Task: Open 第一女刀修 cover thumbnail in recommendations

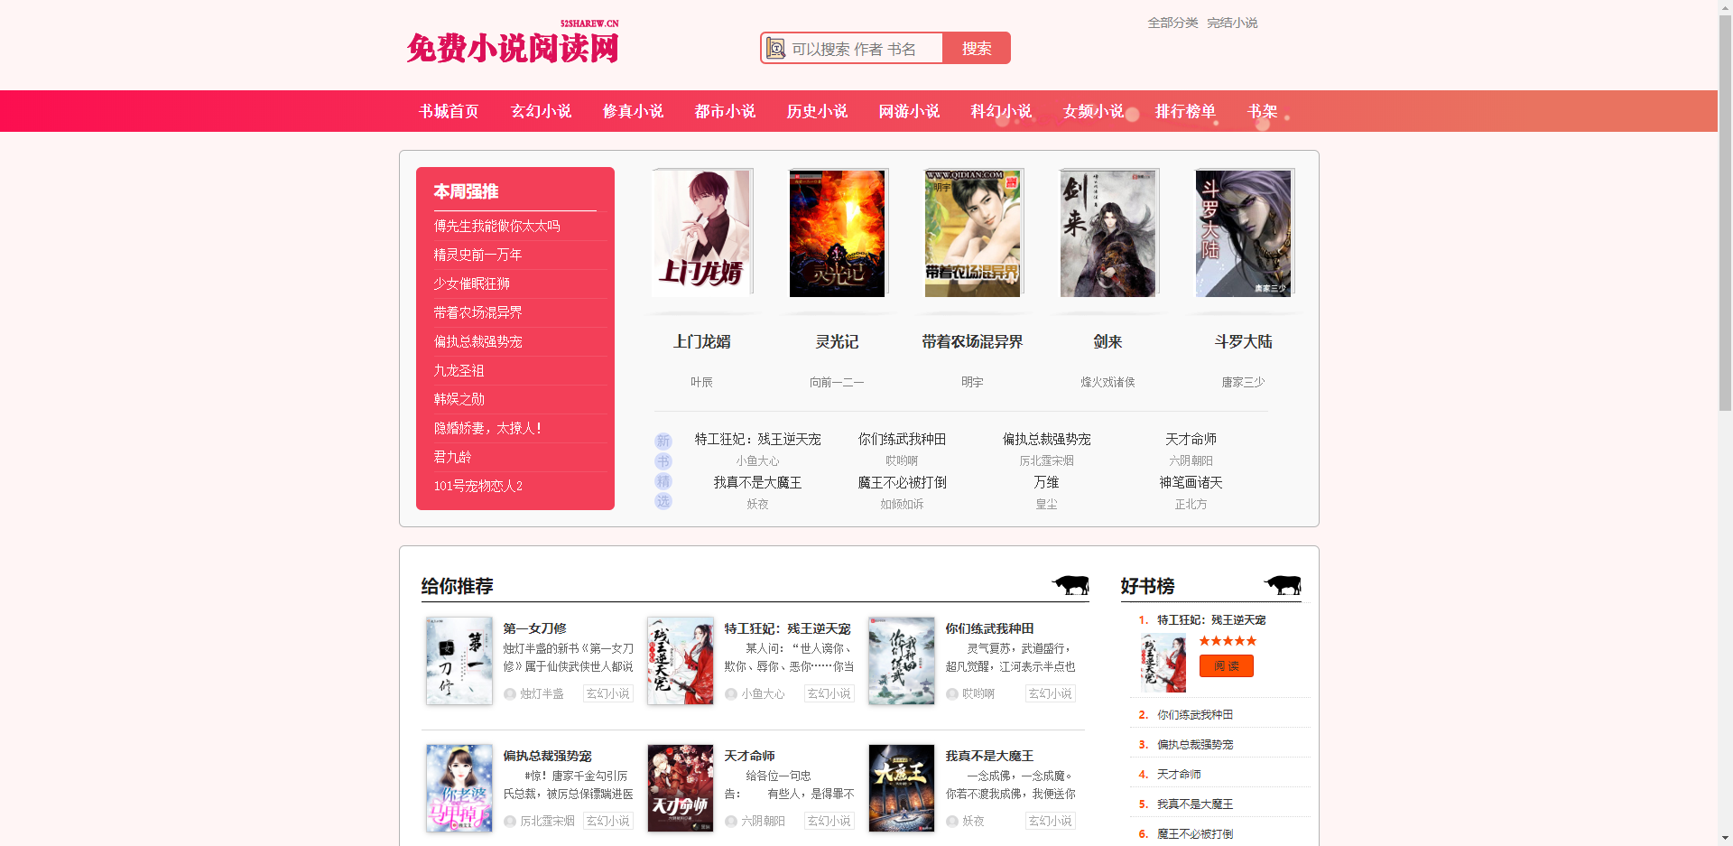Action: coord(459,661)
